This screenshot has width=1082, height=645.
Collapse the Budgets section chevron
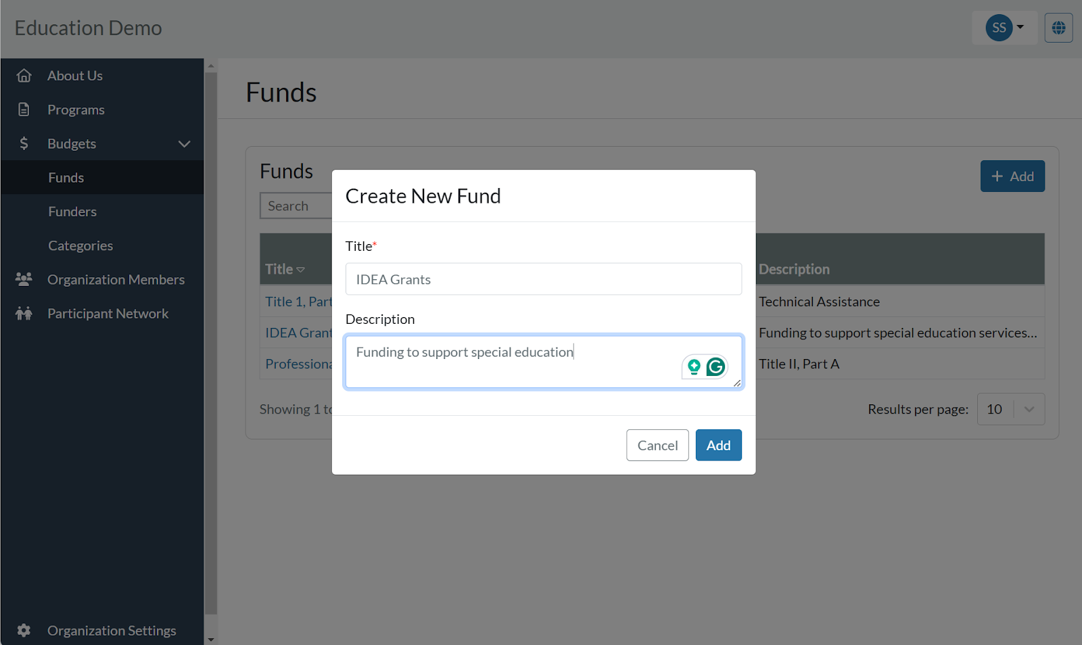pyautogui.click(x=184, y=143)
